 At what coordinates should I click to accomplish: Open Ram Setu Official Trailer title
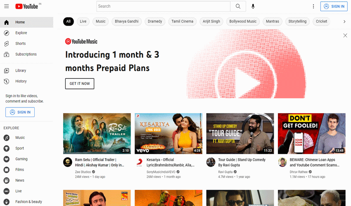click(100, 162)
